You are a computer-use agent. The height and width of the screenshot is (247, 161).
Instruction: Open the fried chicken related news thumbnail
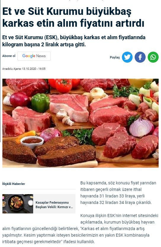point(18,204)
